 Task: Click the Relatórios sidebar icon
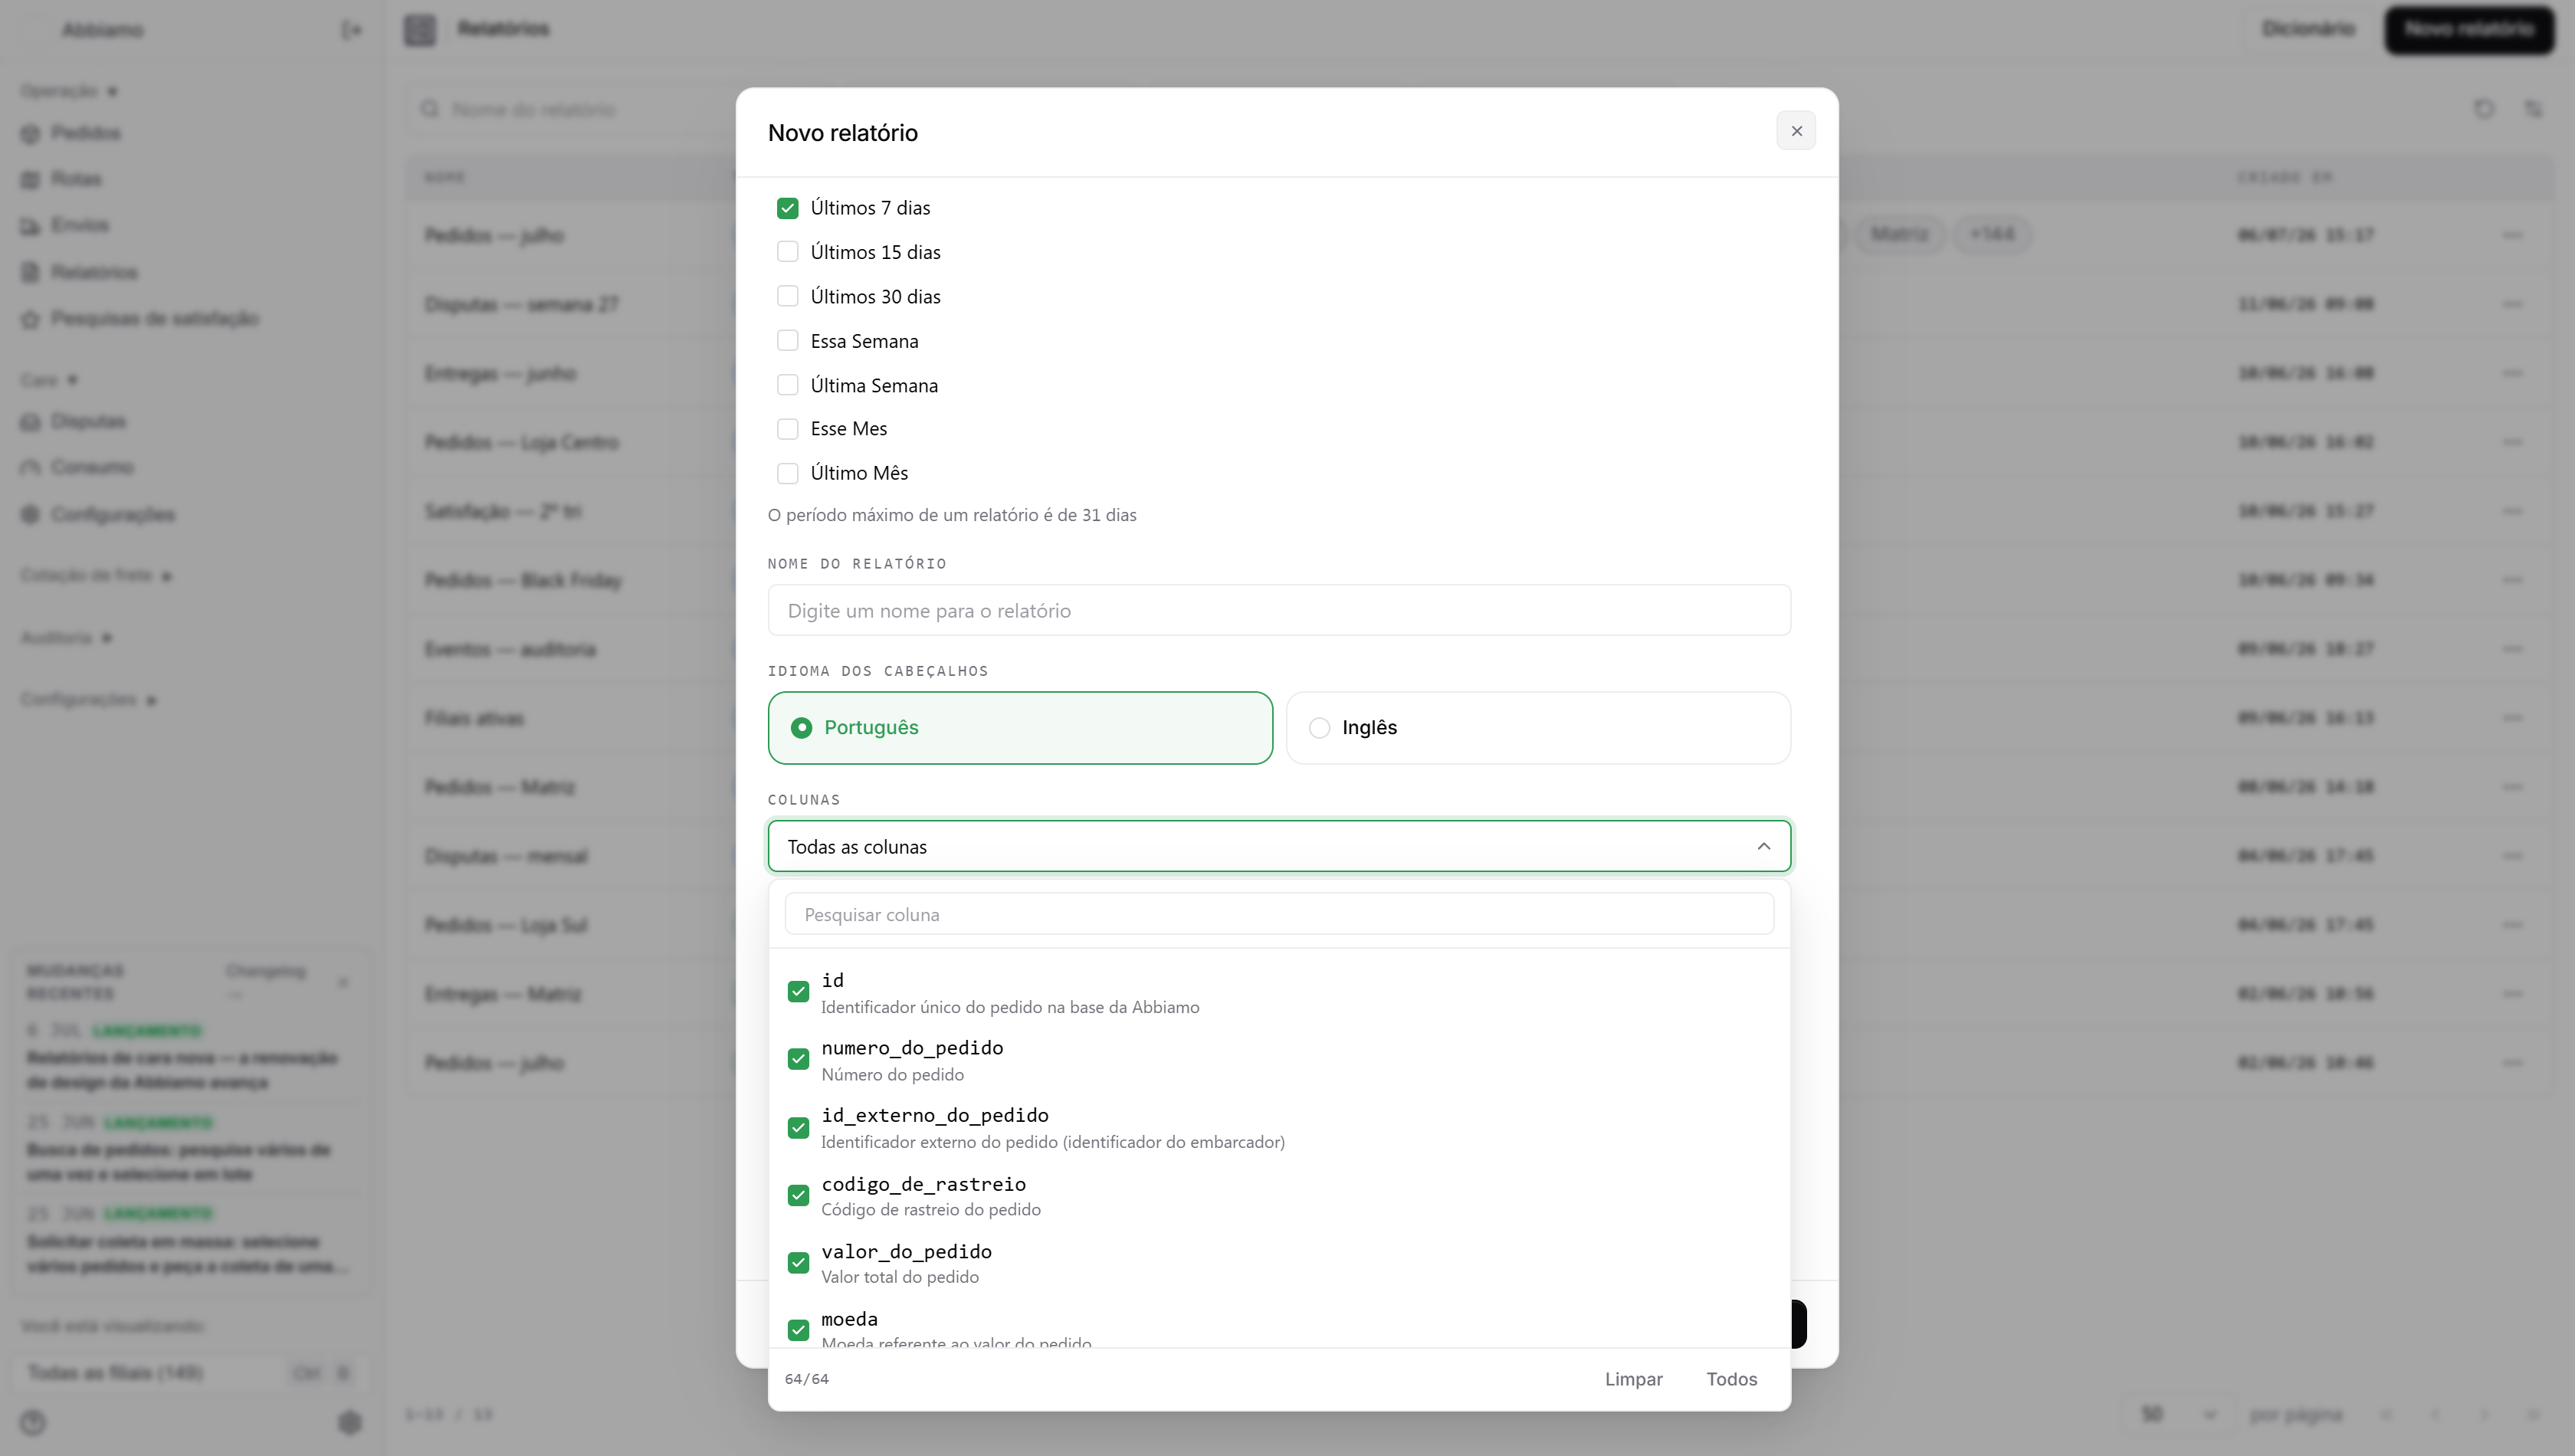tap(31, 272)
